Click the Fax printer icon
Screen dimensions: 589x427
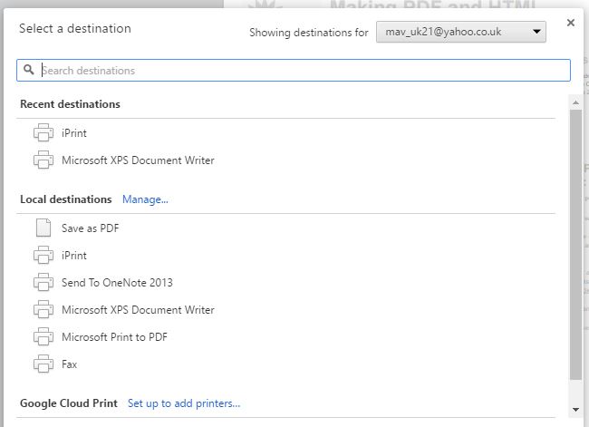pos(43,364)
